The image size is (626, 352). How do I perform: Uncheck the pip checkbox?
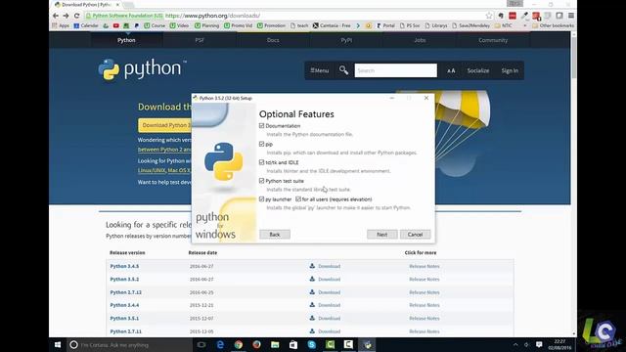(261, 144)
